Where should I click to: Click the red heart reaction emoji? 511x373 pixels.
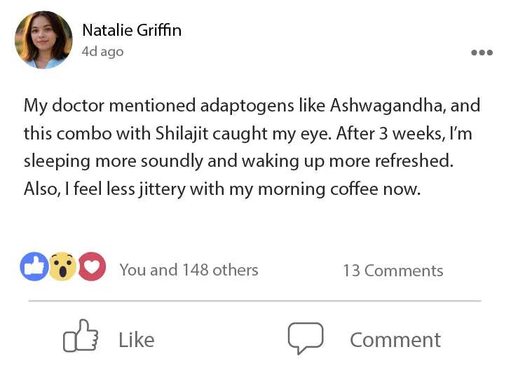[x=91, y=267]
